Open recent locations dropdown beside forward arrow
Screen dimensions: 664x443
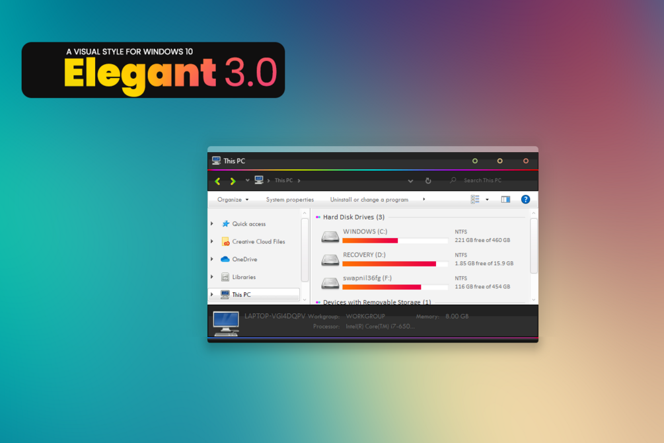(247, 180)
